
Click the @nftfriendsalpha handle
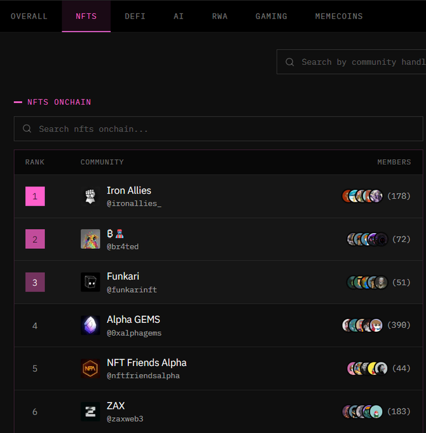click(143, 376)
